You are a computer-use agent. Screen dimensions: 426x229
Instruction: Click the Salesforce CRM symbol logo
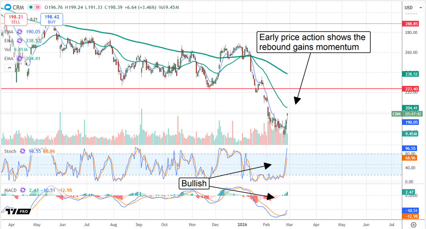[7, 6]
